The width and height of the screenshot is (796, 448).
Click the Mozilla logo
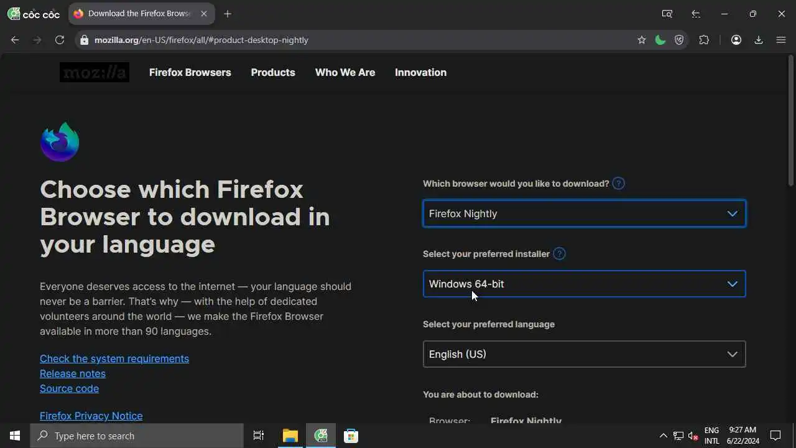[x=95, y=72]
